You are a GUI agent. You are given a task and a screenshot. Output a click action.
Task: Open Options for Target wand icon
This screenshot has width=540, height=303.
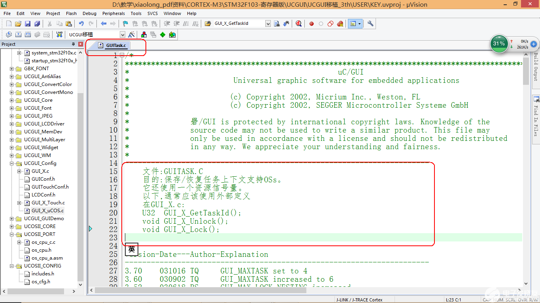[x=131, y=35]
